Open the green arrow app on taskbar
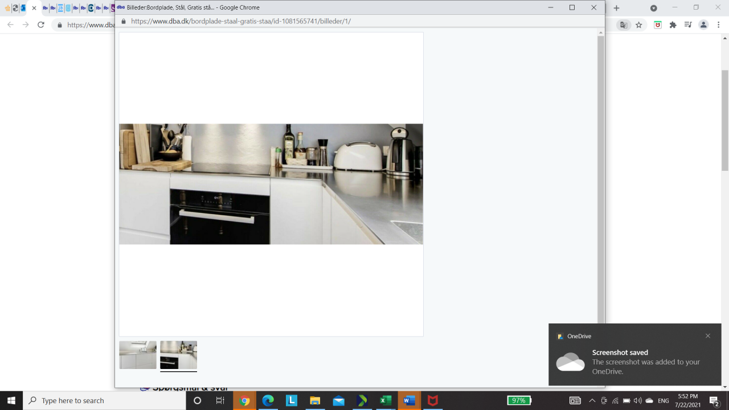The width and height of the screenshot is (729, 410). pos(362,400)
